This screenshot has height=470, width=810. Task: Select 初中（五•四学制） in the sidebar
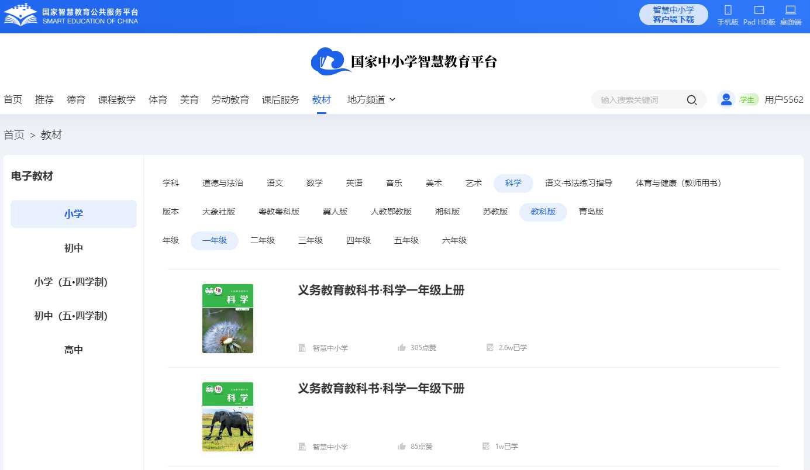click(x=74, y=316)
